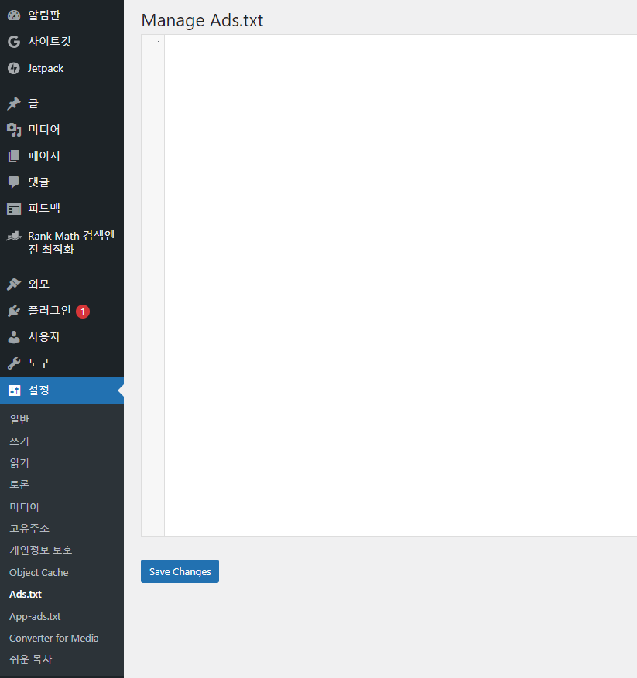Select the highlighted 설정 settings menu
The width and height of the screenshot is (637, 678).
(62, 390)
